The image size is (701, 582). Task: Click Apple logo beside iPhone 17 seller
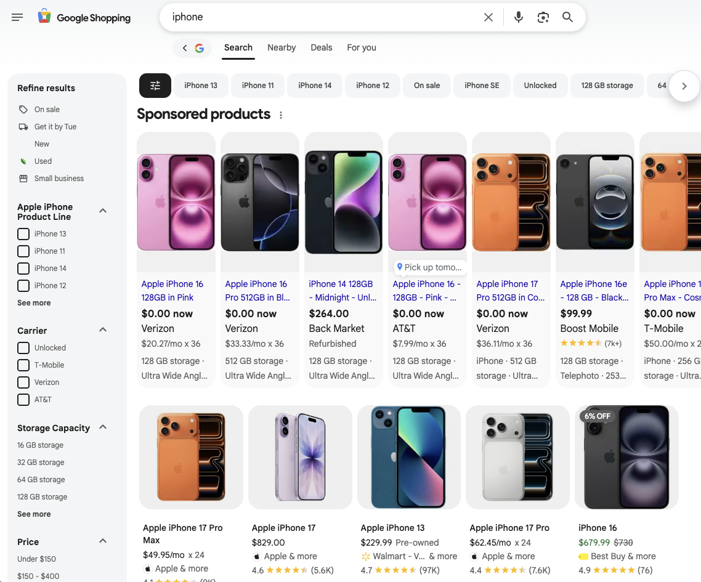257,557
